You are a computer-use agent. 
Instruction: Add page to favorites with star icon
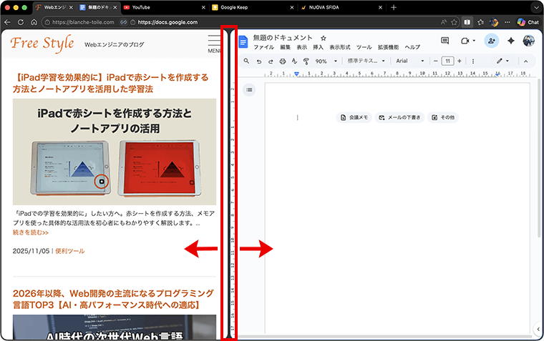454,22
